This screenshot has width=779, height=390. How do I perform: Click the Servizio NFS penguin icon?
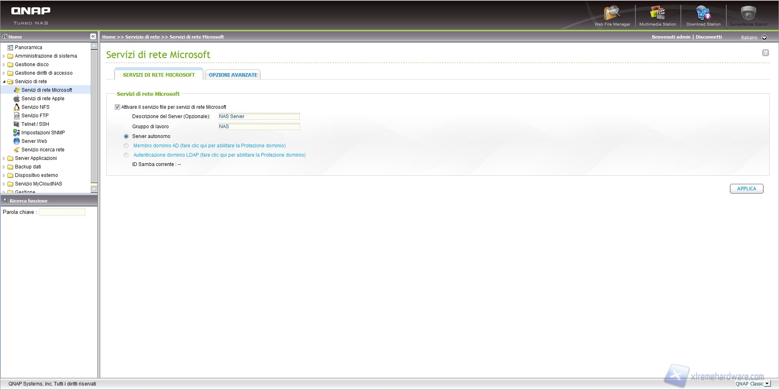tap(17, 107)
